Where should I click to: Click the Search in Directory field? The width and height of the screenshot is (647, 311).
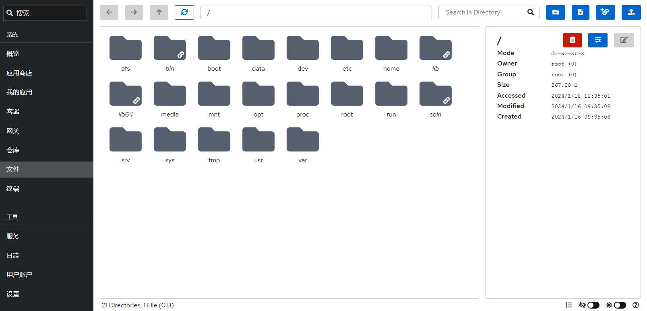(483, 12)
